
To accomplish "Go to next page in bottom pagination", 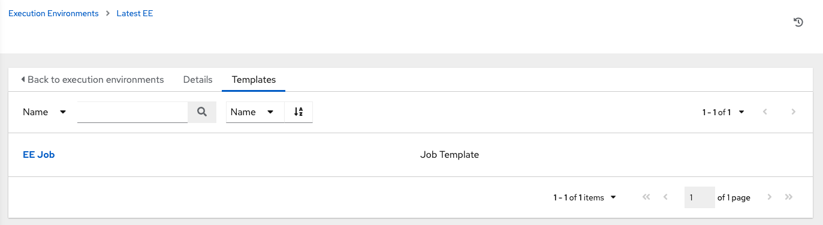I will tap(770, 197).
